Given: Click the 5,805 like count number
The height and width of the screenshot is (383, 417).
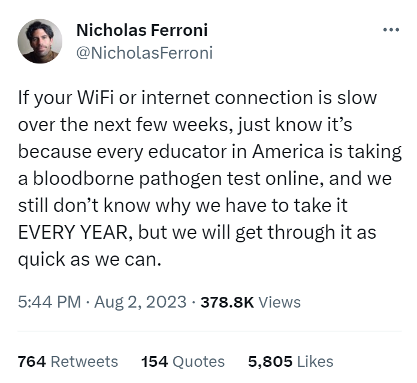Looking at the screenshot, I should (270, 361).
